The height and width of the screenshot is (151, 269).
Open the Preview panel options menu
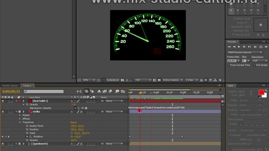click(263, 42)
